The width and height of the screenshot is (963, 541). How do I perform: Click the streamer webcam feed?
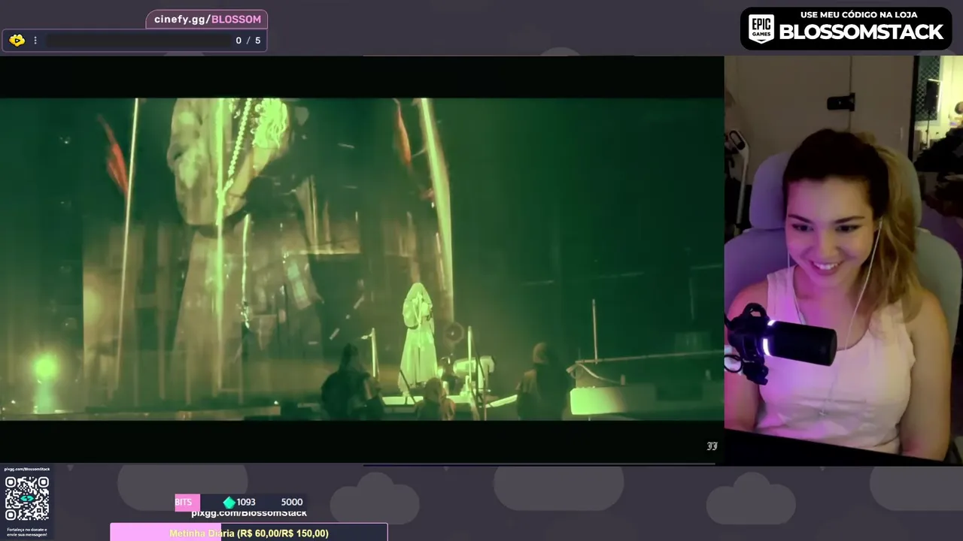point(843,259)
